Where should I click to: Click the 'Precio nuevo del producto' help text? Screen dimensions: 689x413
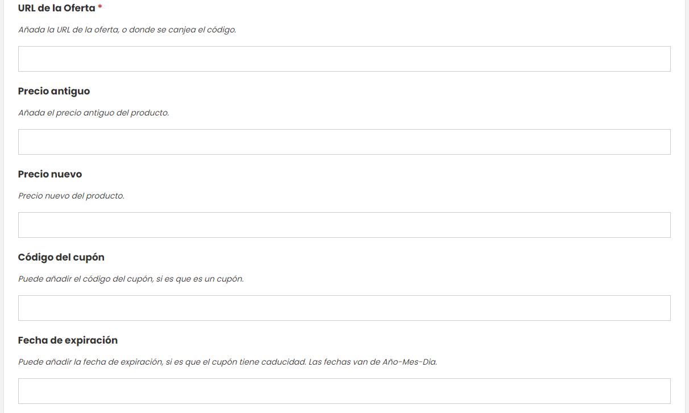[71, 196]
